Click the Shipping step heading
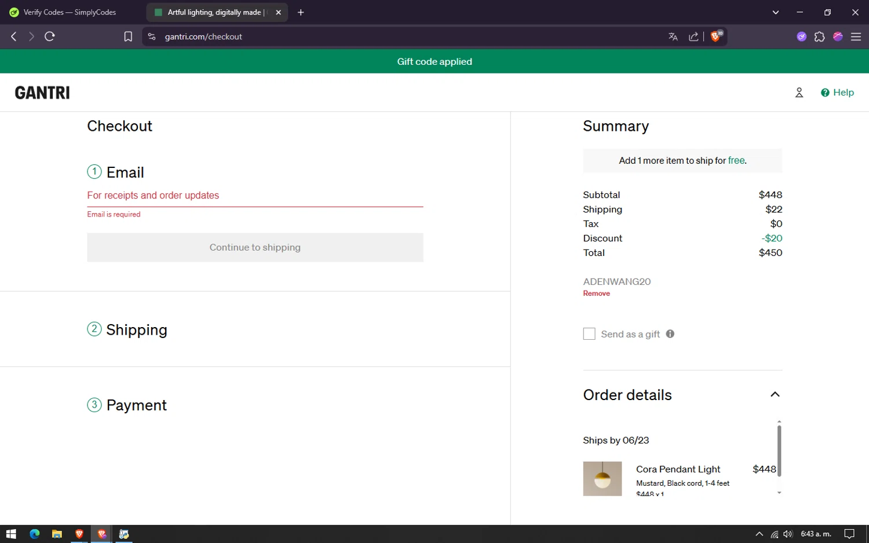 click(137, 330)
